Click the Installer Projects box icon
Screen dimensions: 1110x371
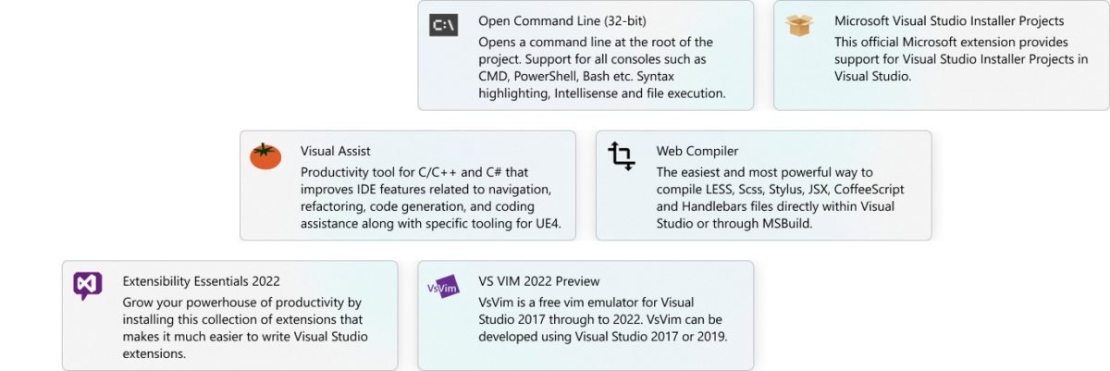[x=800, y=26]
